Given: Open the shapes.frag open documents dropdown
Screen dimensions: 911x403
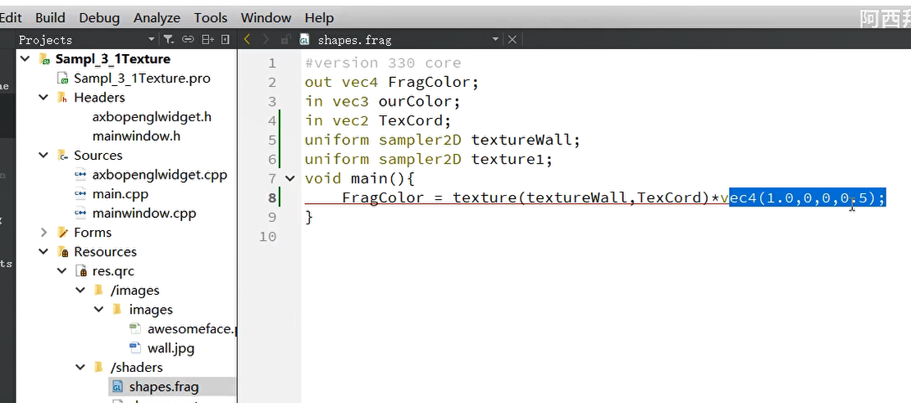Looking at the screenshot, I should (495, 39).
